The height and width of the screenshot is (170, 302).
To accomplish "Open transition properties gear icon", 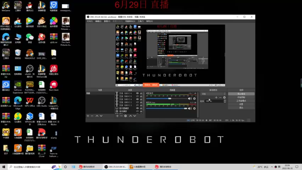I will click(224, 97).
